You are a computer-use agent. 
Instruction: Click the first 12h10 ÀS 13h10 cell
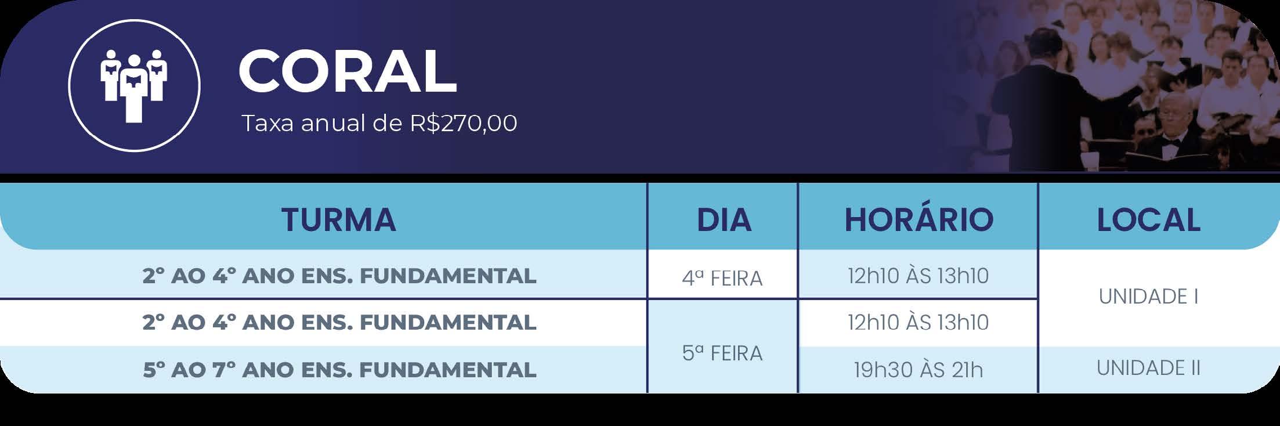(918, 275)
